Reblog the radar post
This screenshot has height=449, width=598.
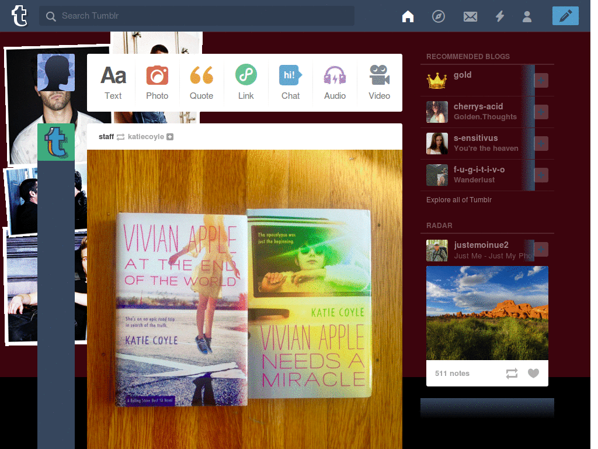[512, 374]
